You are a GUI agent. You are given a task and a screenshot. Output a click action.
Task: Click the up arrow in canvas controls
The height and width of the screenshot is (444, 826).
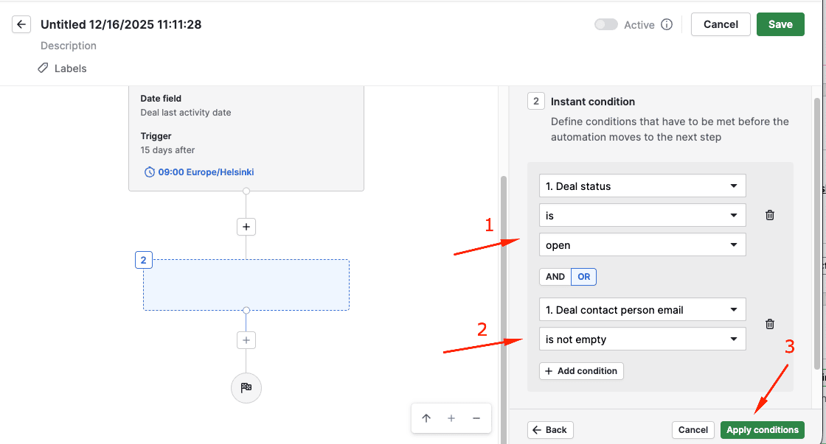click(426, 418)
